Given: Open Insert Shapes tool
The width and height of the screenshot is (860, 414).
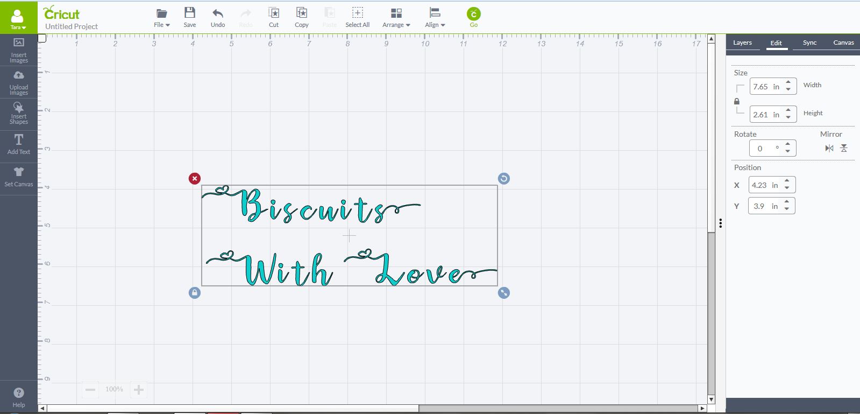Looking at the screenshot, I should tap(19, 114).
